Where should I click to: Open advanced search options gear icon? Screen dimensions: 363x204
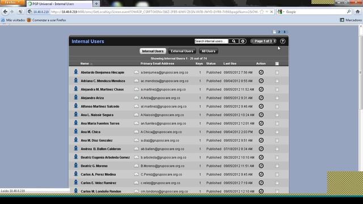[x=243, y=41]
